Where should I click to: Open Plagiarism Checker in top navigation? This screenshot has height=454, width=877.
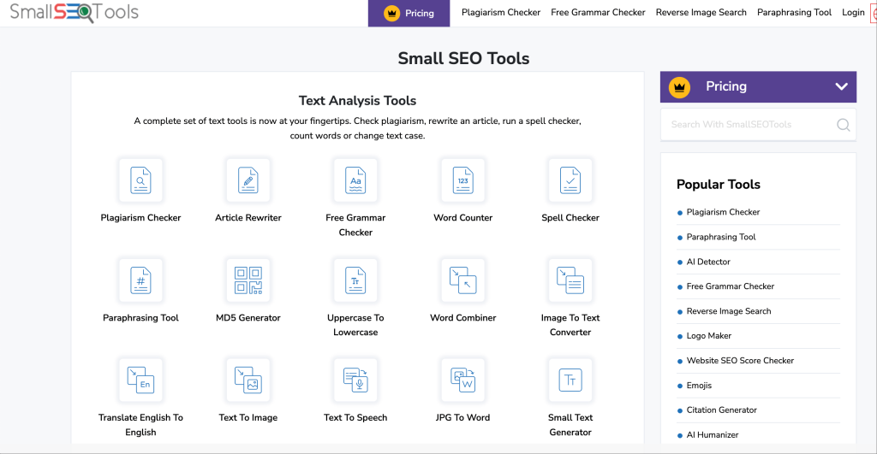500,12
